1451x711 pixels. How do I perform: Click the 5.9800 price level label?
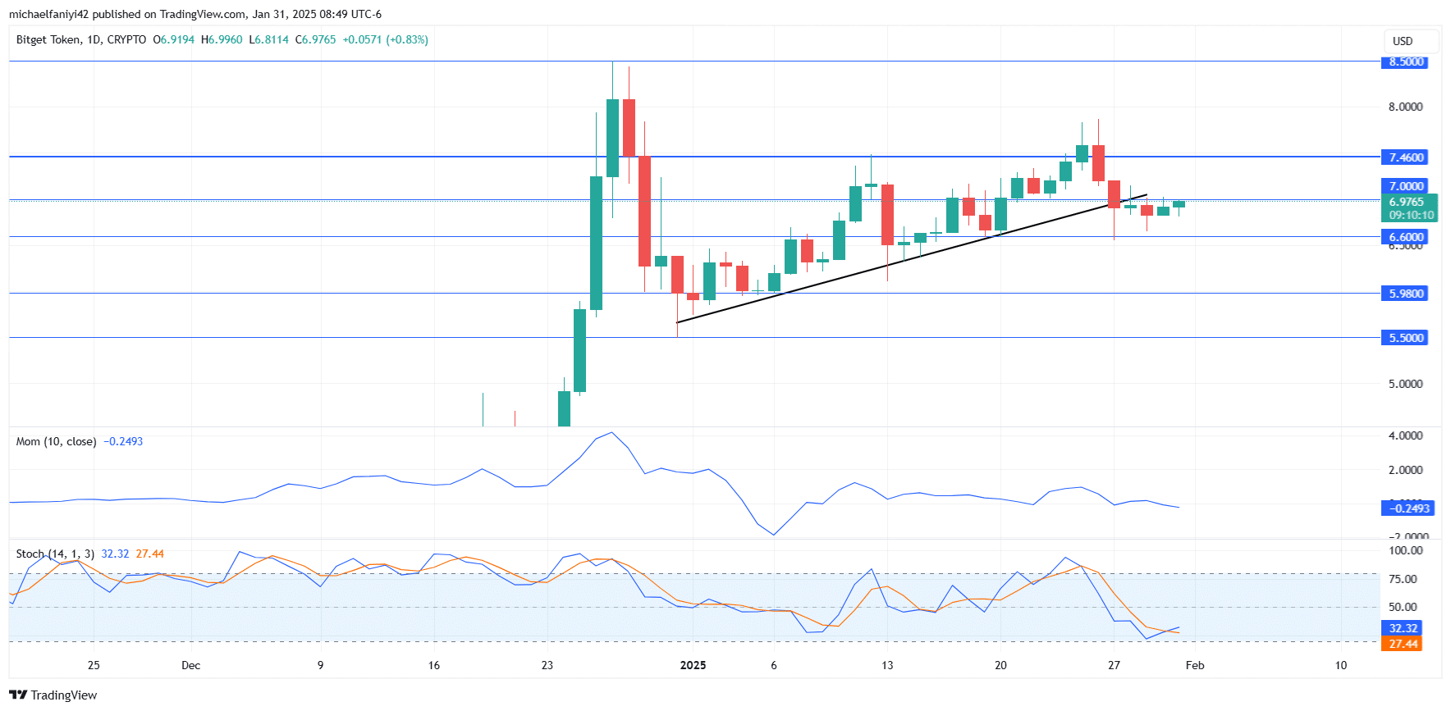pyautogui.click(x=1405, y=294)
